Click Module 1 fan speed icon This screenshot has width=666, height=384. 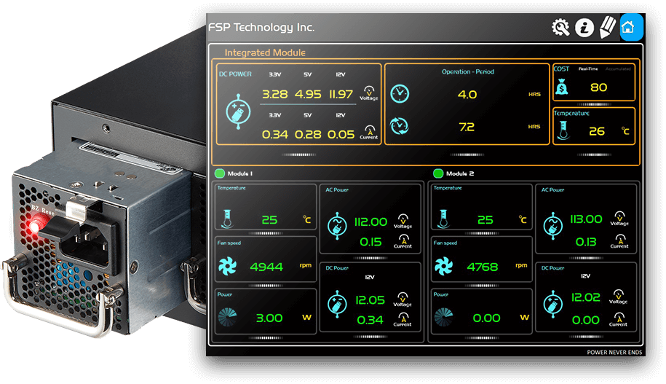pyautogui.click(x=227, y=266)
